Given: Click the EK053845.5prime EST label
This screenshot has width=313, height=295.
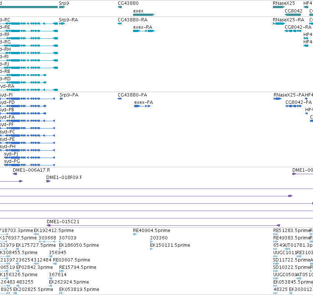Looking at the screenshot, I should (x=293, y=282).
